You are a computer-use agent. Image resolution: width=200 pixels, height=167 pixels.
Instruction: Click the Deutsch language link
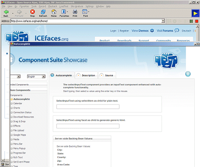pyautogui.click(x=187, y=31)
